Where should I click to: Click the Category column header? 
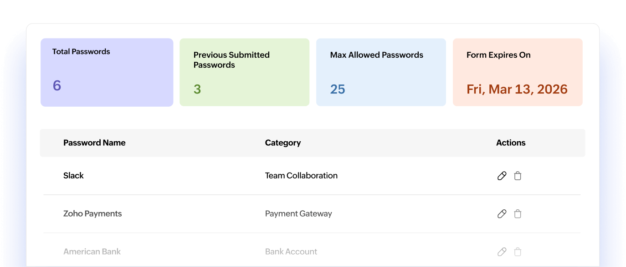pos(283,143)
